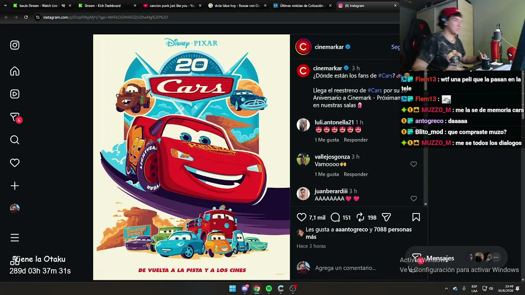Switch ESP LAA keyboard language
Screen dimensions: 525x295
[x=475, y=288]
